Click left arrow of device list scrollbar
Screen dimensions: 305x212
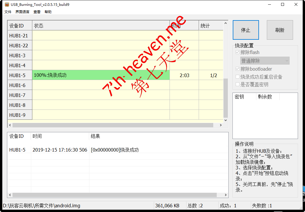10,125
